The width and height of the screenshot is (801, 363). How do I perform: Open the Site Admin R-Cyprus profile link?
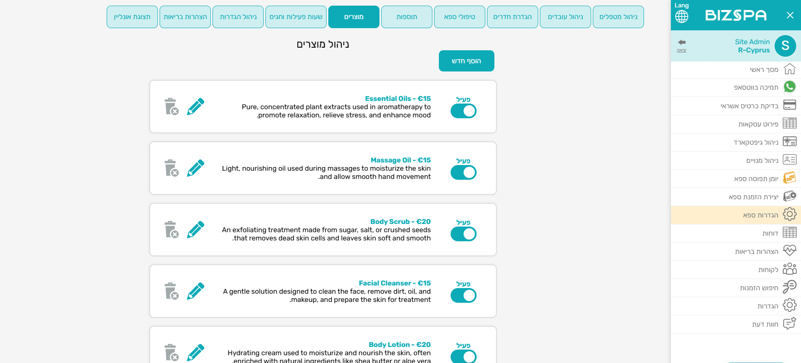coord(753,46)
